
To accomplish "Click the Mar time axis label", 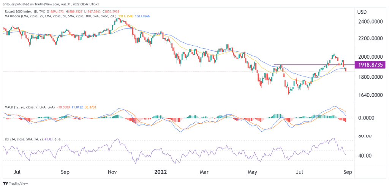I will [205, 172].
